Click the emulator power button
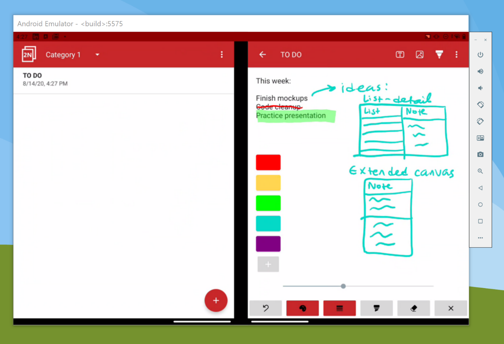 pyautogui.click(x=480, y=55)
